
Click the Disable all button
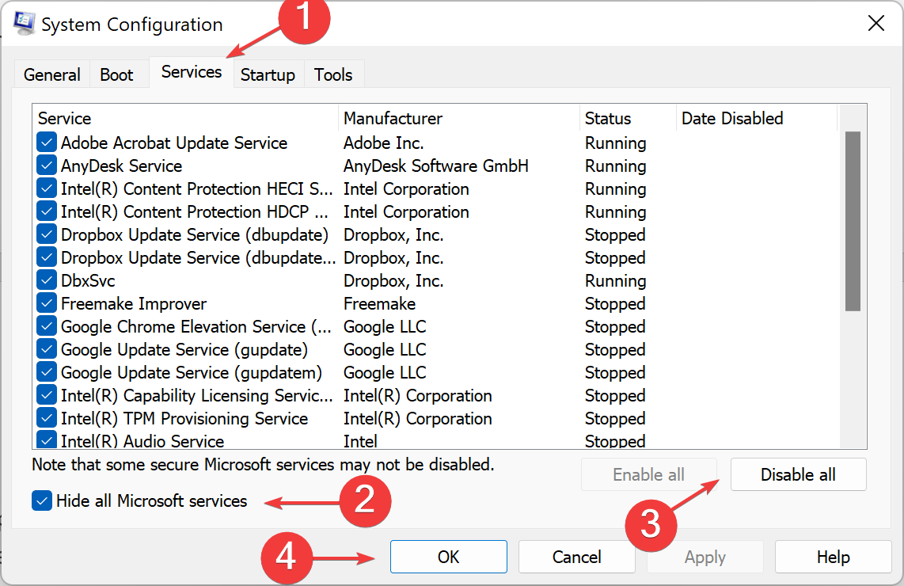798,474
